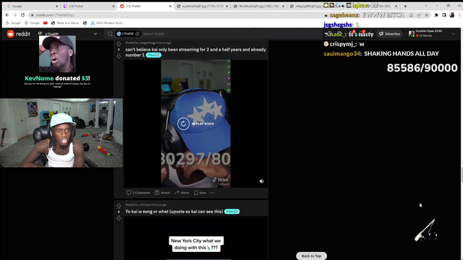The image size is (463, 260).
Task: Switch to the 1582-wide jpg image tab
Action: point(259,6)
